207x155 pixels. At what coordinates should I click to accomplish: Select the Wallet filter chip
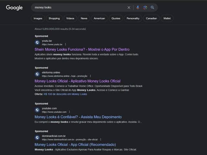pos(167,18)
